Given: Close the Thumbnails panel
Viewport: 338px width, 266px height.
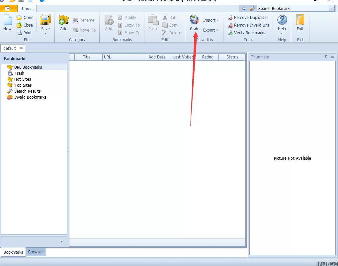Looking at the screenshot, I should click(x=332, y=57).
